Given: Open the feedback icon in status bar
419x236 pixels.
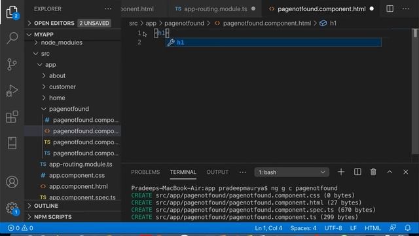Looking at the screenshot, I should [393, 228].
